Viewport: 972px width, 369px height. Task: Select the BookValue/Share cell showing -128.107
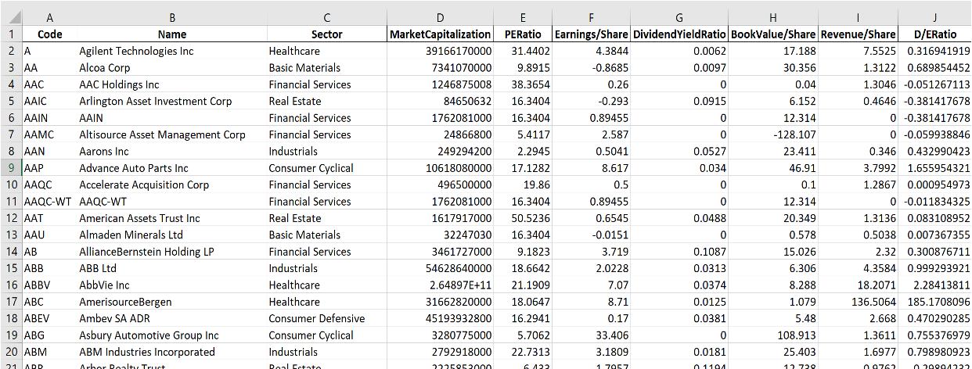coord(774,134)
